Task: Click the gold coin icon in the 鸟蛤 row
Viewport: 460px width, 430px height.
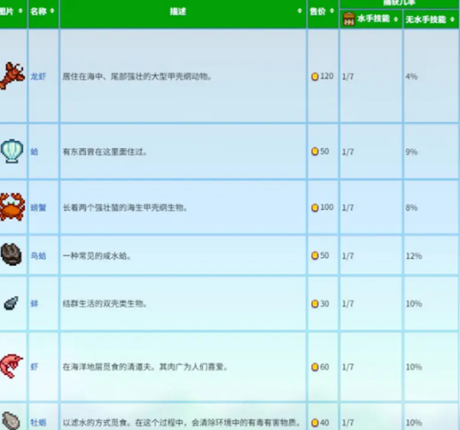Action: tap(315, 255)
